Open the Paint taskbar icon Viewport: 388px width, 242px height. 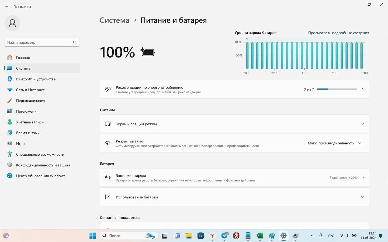(272, 236)
